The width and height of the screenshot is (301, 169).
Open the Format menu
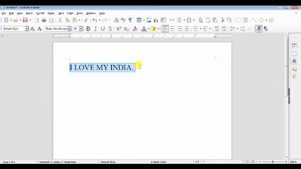(40, 13)
